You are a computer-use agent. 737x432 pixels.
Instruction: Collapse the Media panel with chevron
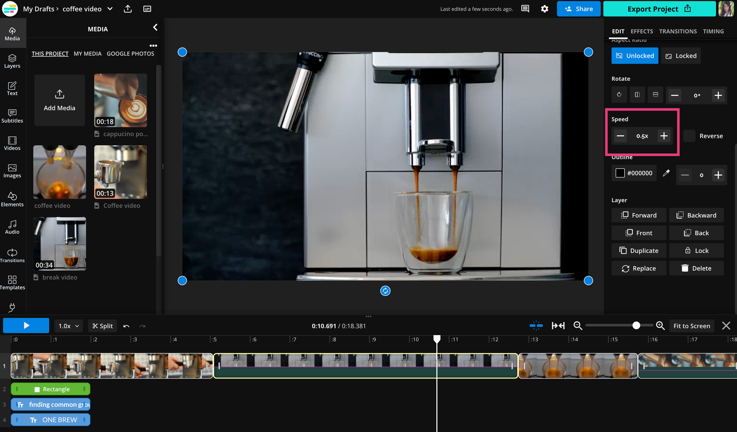(x=155, y=27)
